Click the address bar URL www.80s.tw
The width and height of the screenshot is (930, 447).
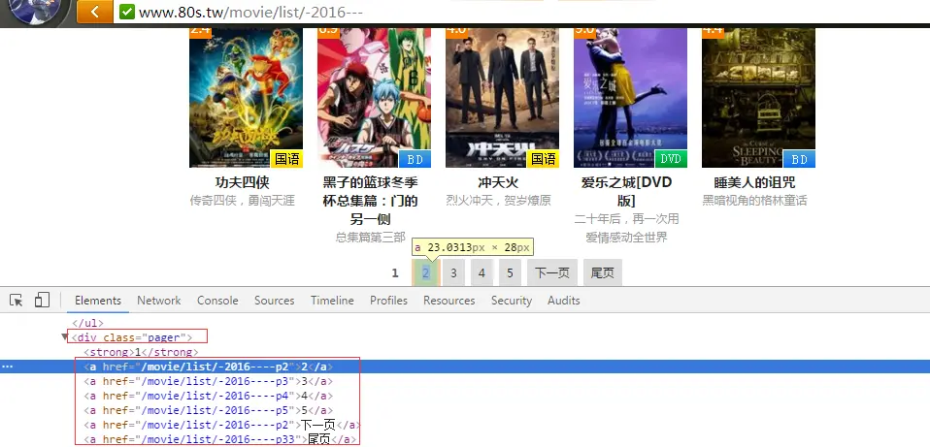250,12
